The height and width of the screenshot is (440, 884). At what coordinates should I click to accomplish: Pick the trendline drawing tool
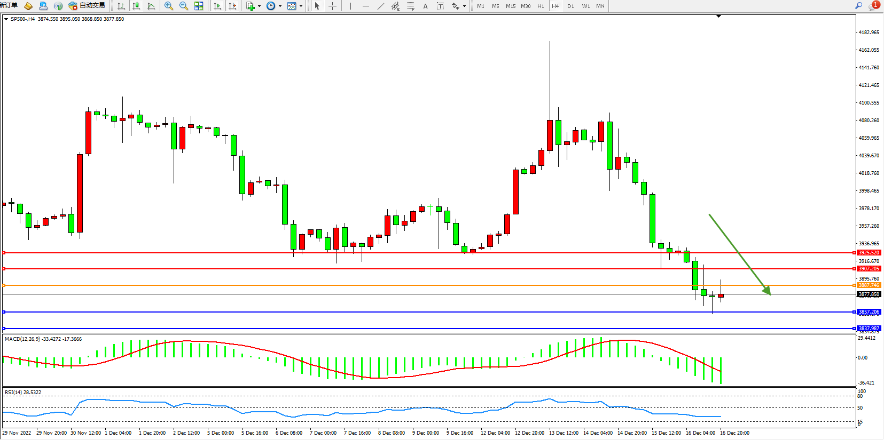(x=380, y=6)
